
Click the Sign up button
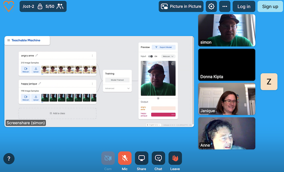click(x=270, y=7)
